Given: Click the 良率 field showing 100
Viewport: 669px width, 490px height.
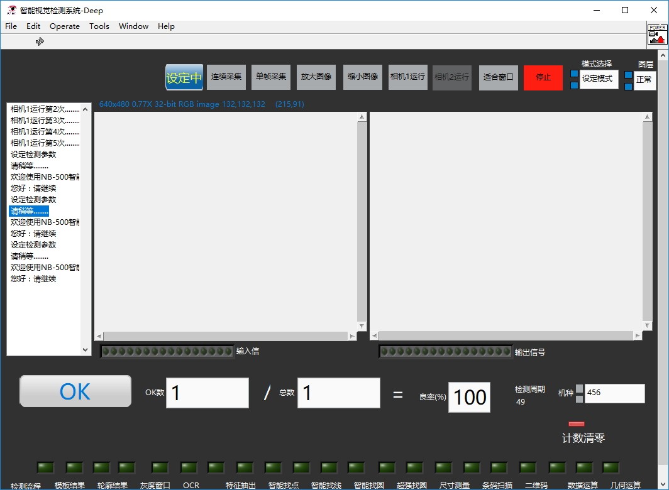Looking at the screenshot, I should pyautogui.click(x=469, y=397).
